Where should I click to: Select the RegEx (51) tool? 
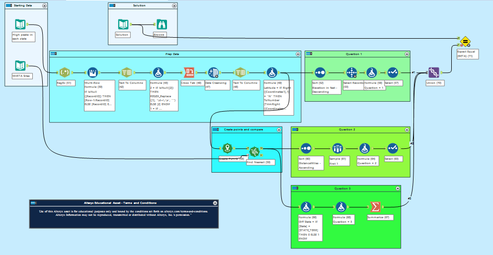click(x=64, y=72)
